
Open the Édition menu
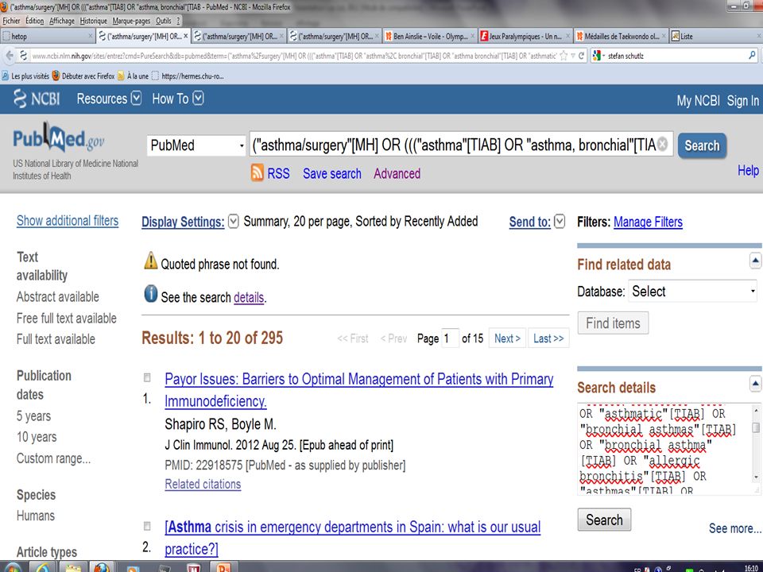click(x=34, y=21)
